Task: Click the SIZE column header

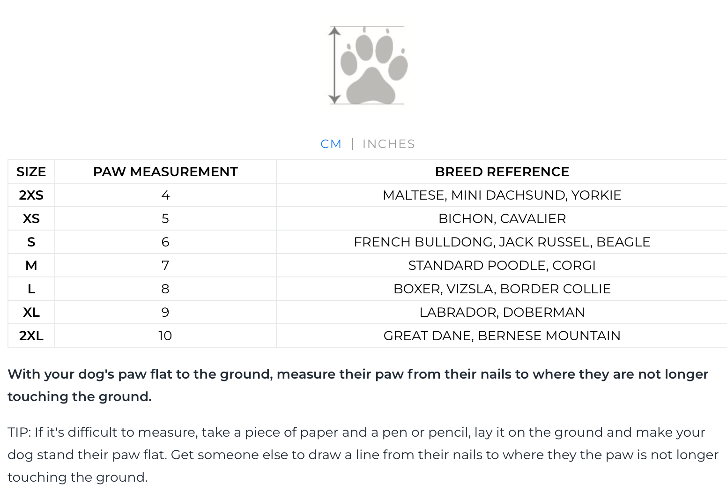Action: tap(31, 171)
